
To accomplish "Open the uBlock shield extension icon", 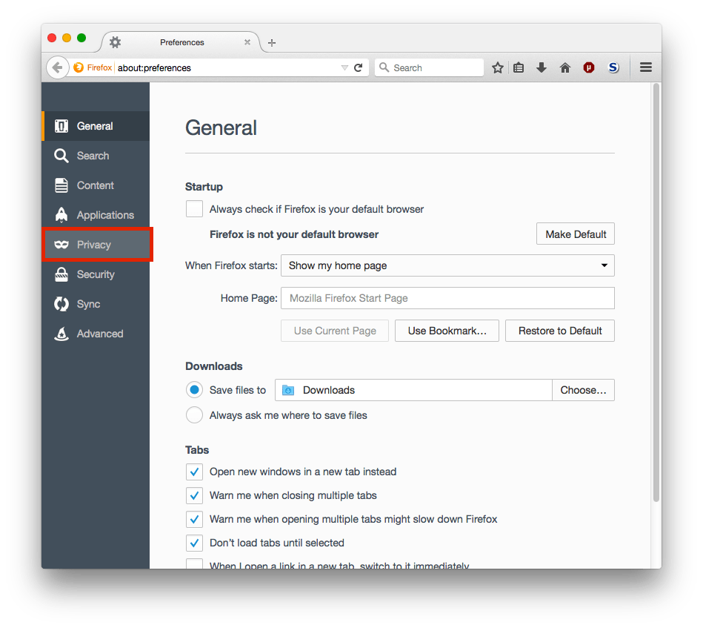I will pos(589,67).
